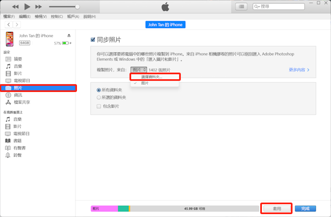Open the list view button
Image resolution: width=331 pixels, height=217 pixels.
[241, 7]
